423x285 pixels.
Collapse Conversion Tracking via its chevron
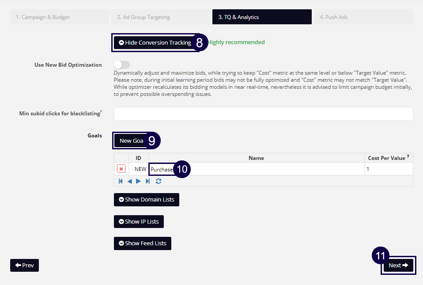[x=121, y=42]
